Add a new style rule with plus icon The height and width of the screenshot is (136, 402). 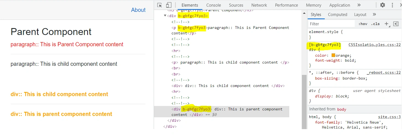(x=386, y=24)
